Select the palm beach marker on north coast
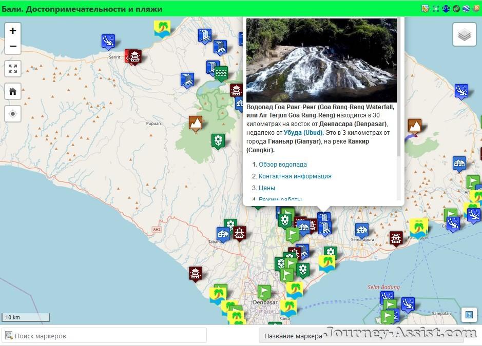482x346 pixels. [x=162, y=29]
